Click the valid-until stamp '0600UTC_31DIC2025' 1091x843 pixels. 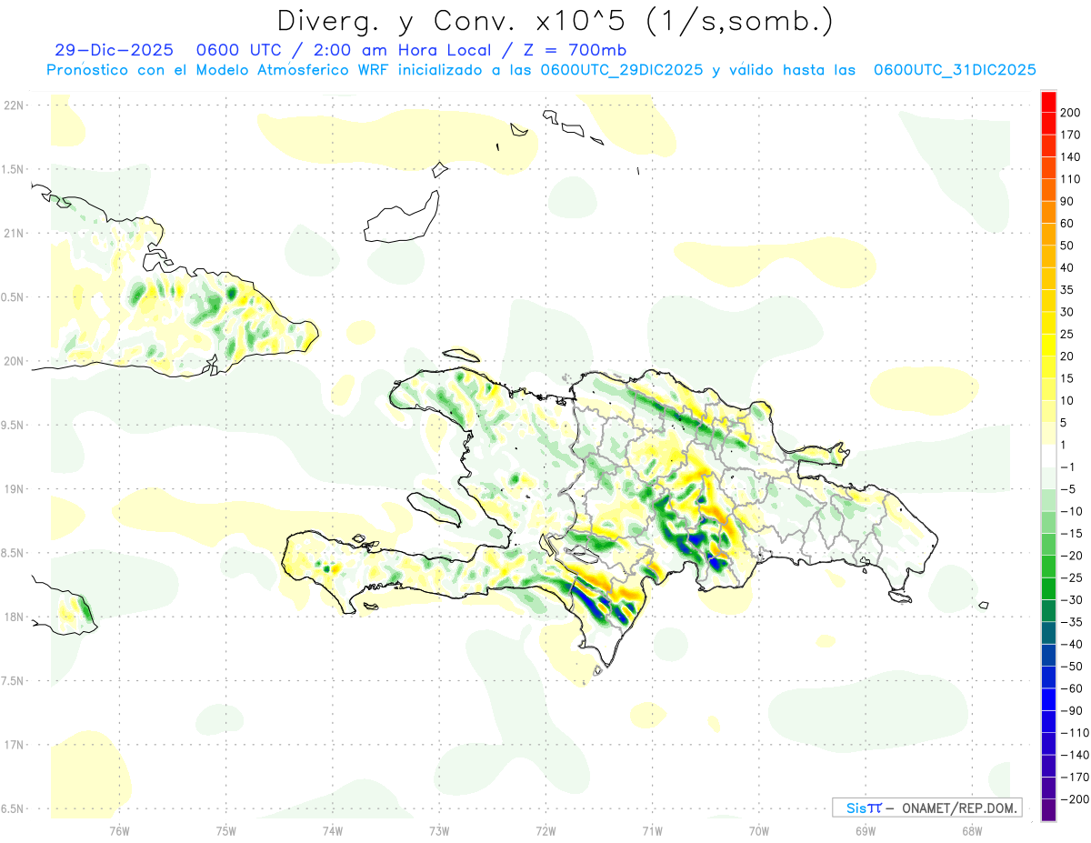(x=955, y=70)
